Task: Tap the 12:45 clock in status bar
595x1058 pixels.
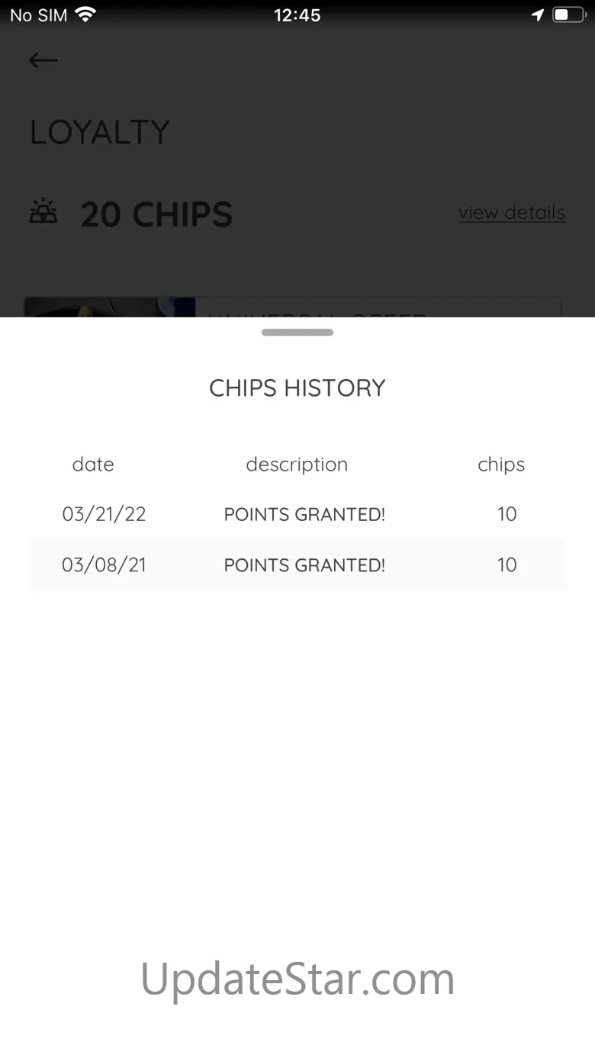Action: (x=297, y=14)
